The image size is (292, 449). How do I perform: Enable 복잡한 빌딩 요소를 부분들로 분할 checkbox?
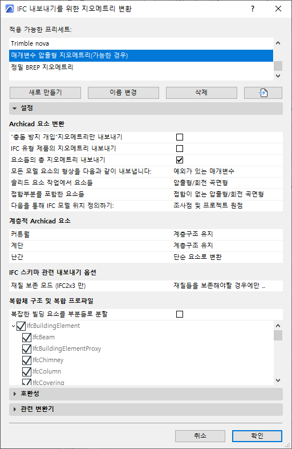[180, 314]
